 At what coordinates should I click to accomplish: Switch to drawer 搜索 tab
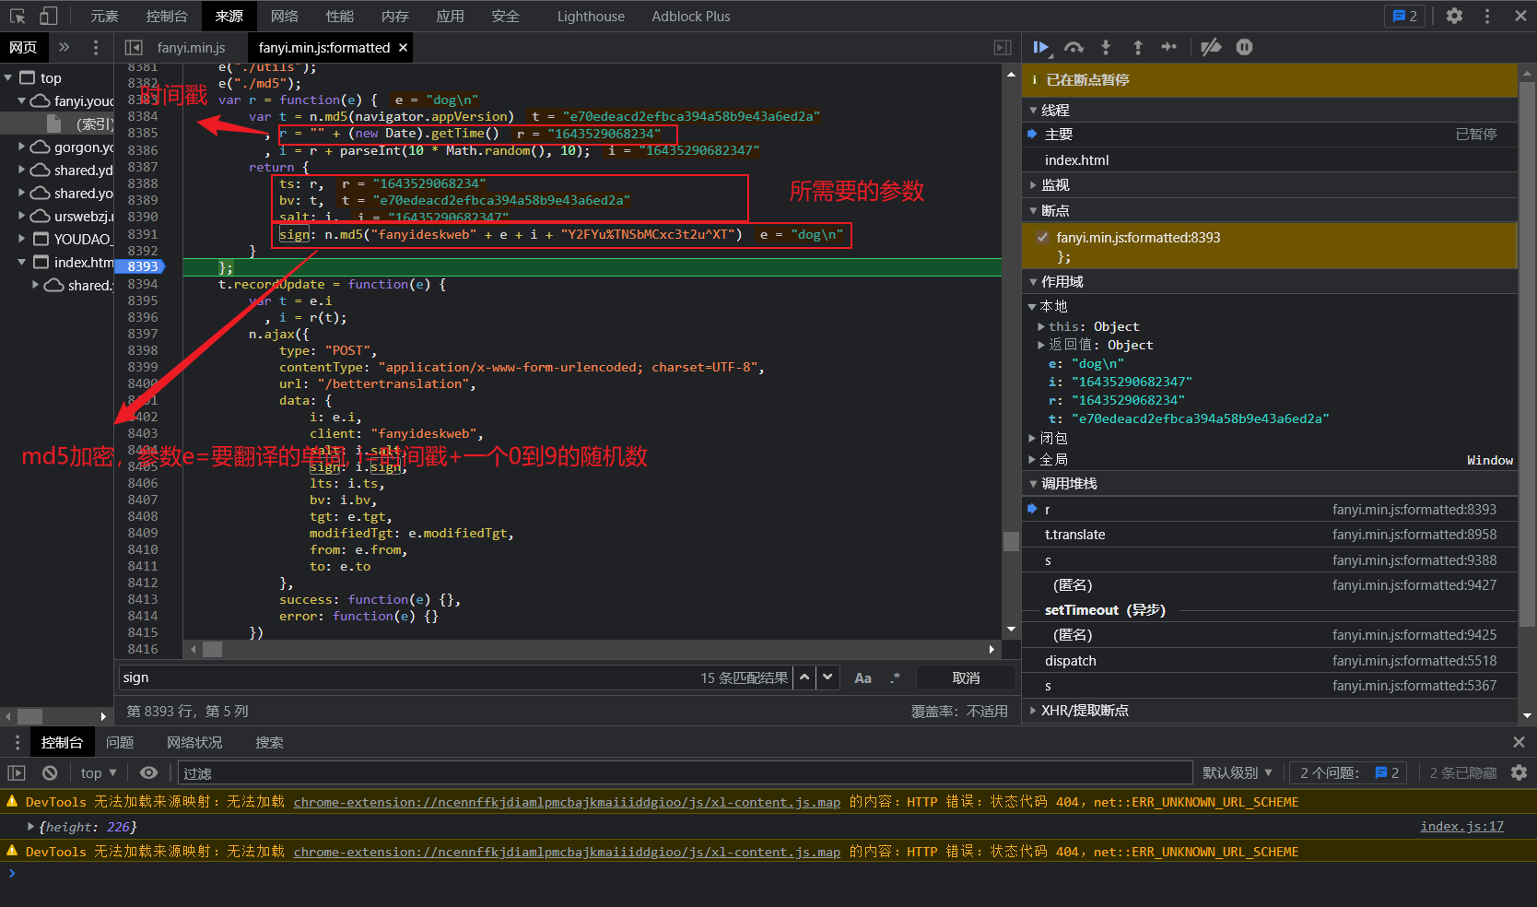coord(269,742)
